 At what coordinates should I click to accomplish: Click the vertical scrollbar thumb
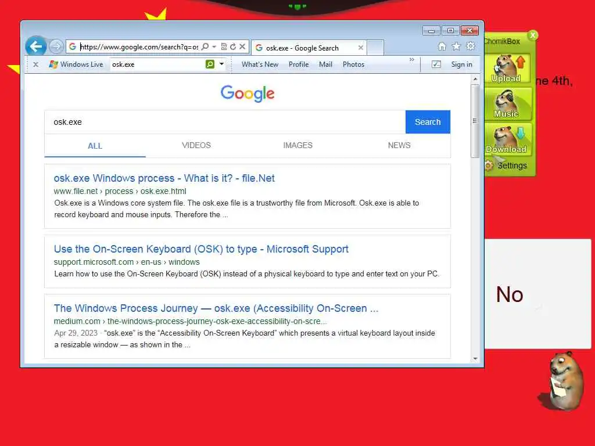coord(475,121)
